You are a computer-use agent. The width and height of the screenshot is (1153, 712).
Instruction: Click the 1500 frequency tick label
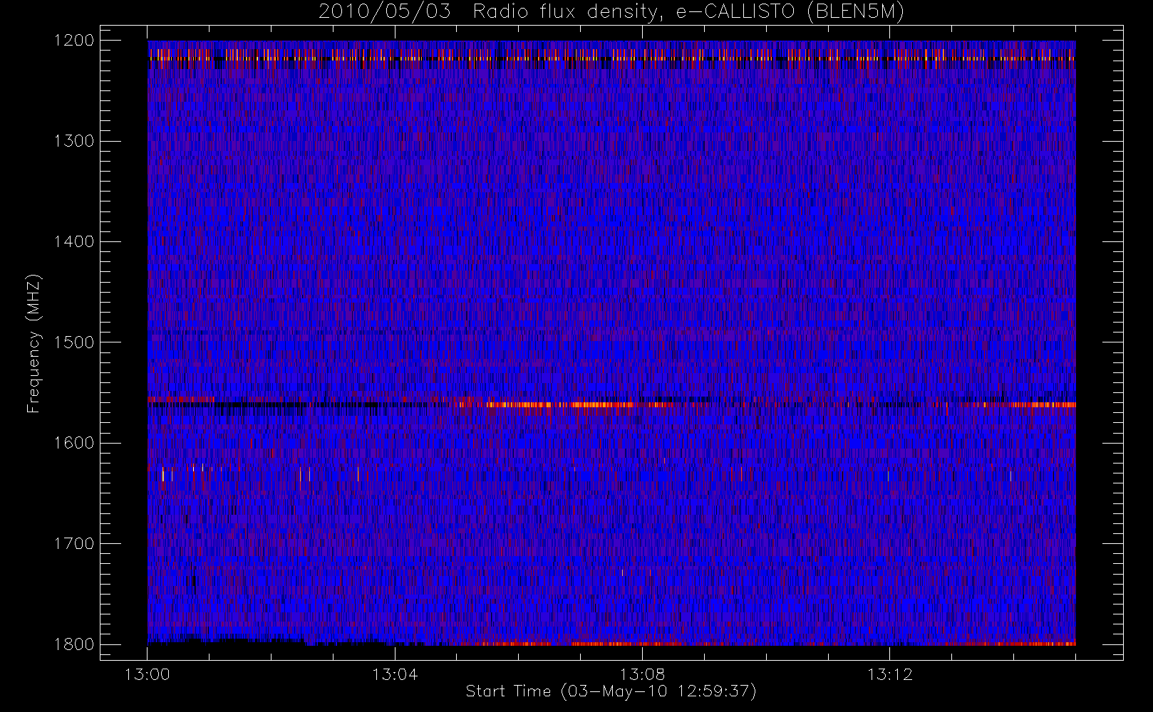[74, 342]
